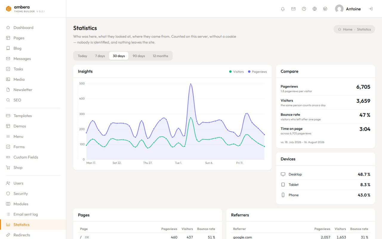Image resolution: width=382 pixels, height=239 pixels.
Task: Open Templates in the sidebar
Action: tap(33, 116)
